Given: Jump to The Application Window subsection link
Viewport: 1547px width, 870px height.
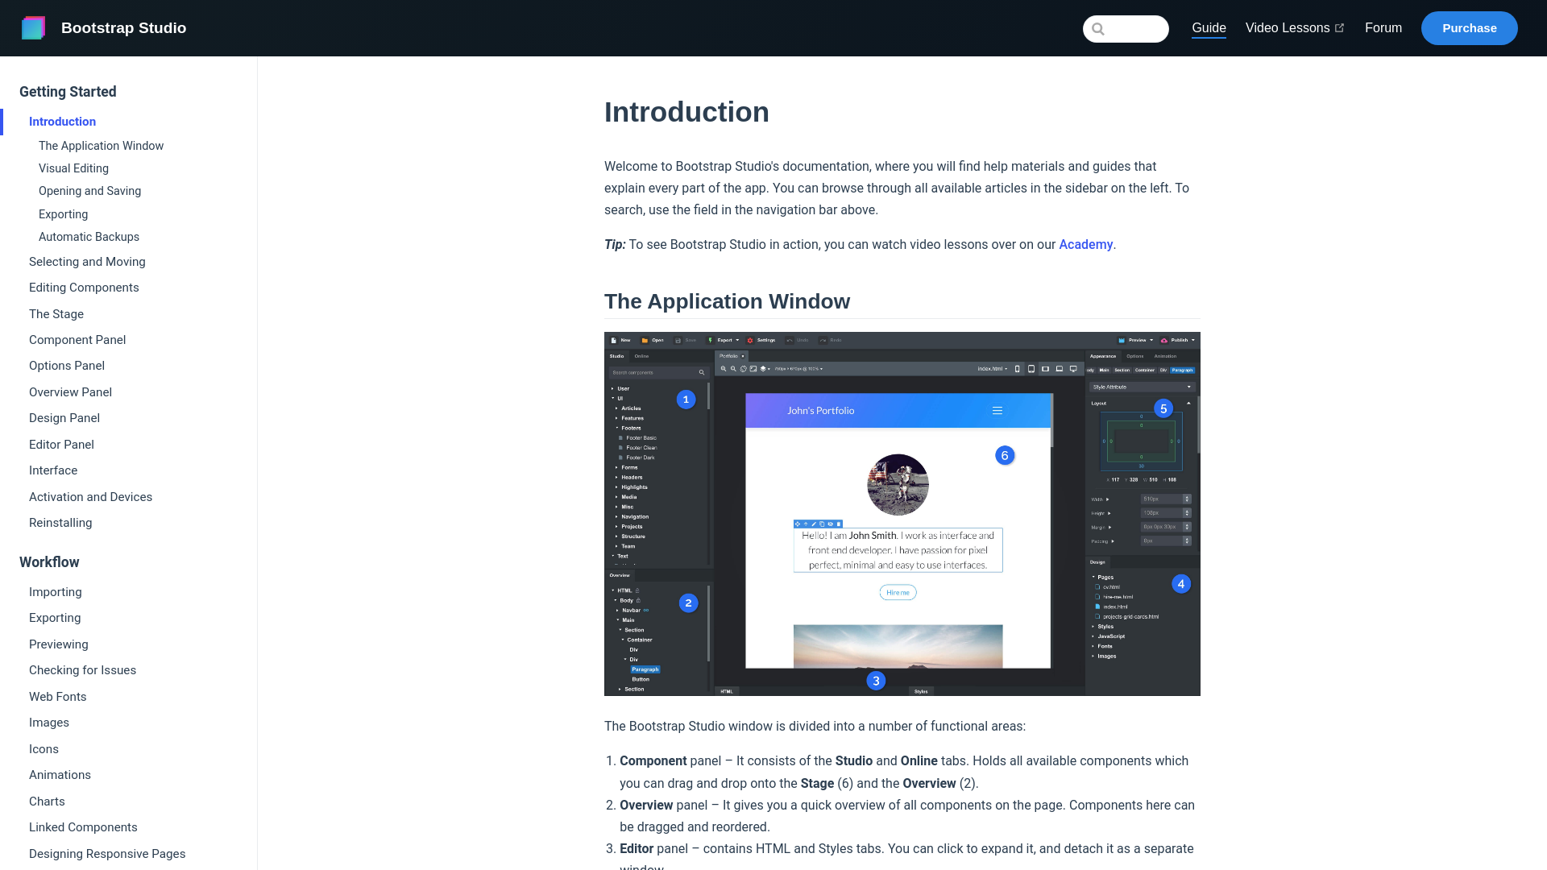Looking at the screenshot, I should click(101, 146).
